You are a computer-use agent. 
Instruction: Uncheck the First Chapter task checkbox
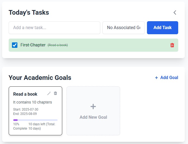coord(15,45)
